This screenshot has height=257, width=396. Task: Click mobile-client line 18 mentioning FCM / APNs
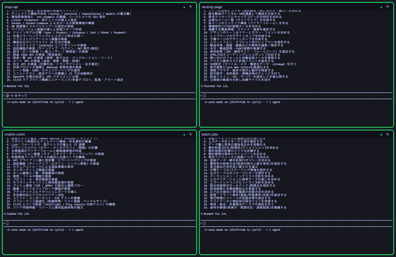point(45,186)
